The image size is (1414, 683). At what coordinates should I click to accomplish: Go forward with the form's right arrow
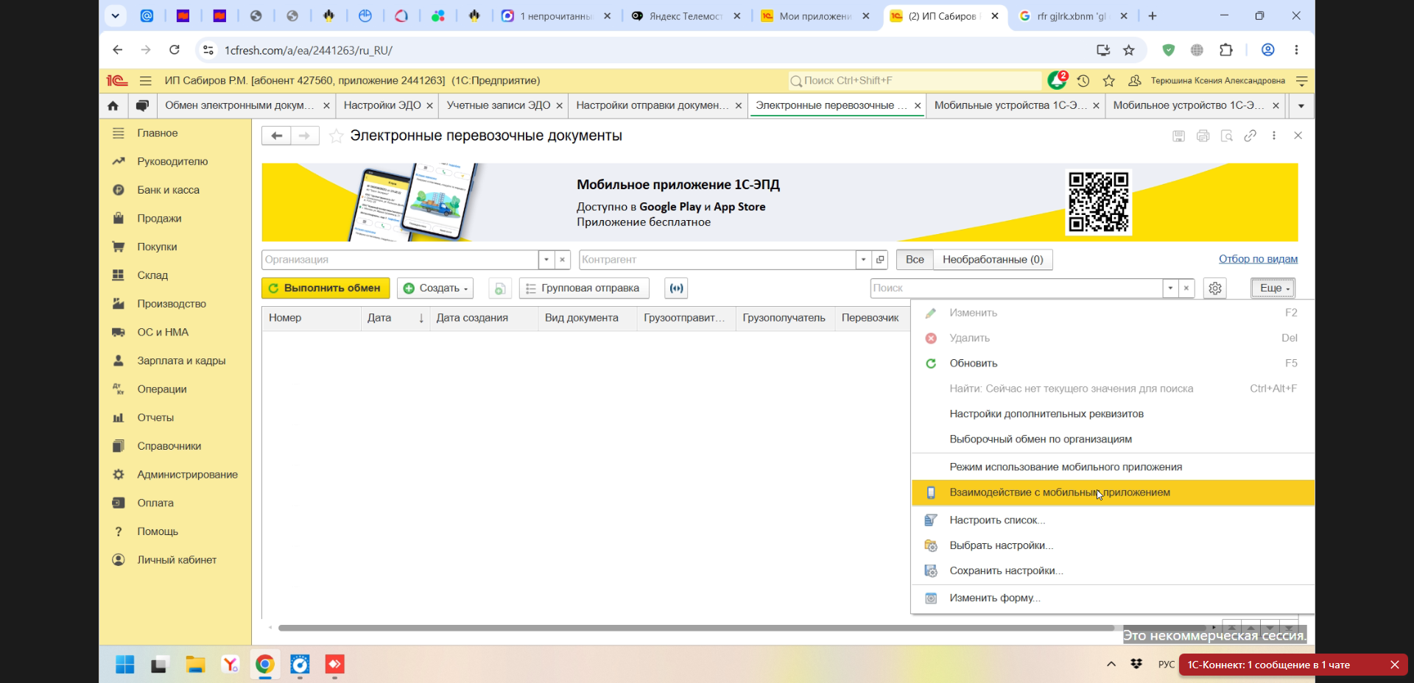(305, 135)
